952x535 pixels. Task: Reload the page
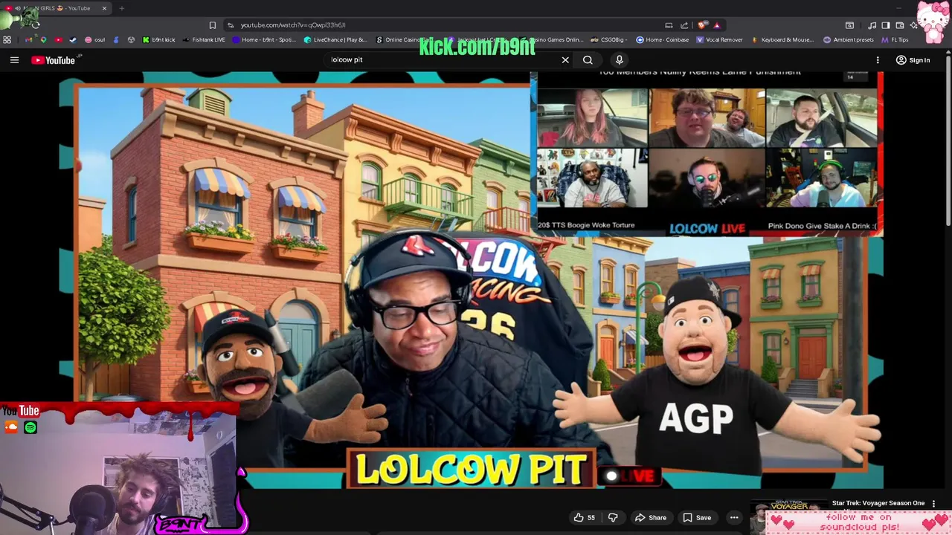35,25
